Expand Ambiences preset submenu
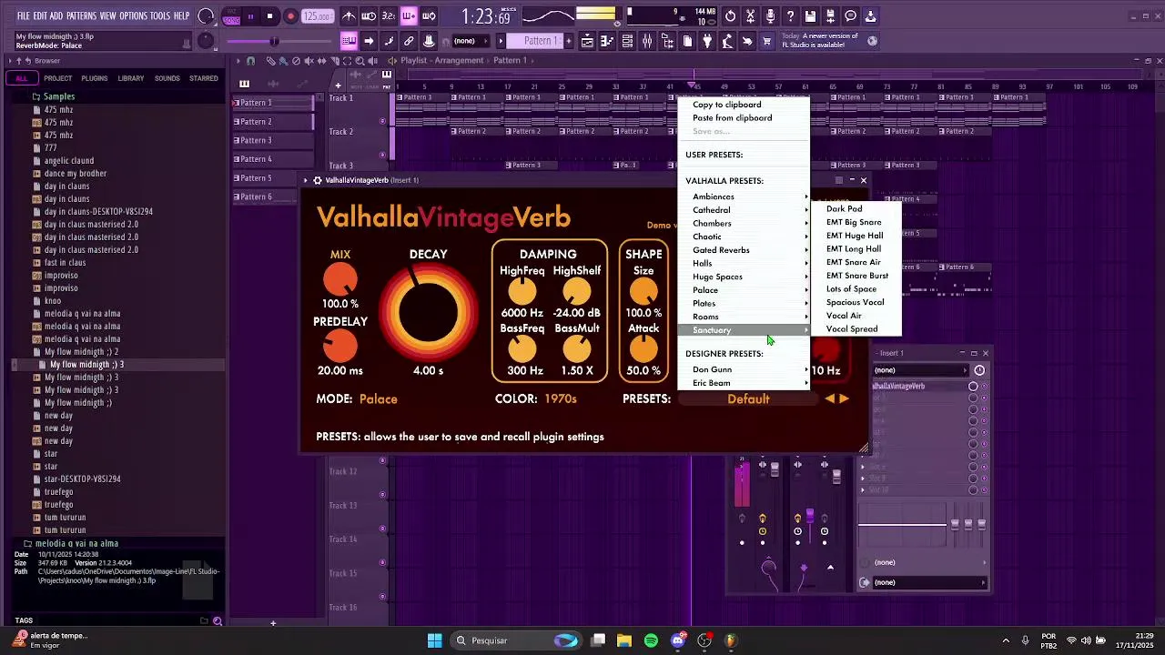The image size is (1165, 655). pos(744,196)
